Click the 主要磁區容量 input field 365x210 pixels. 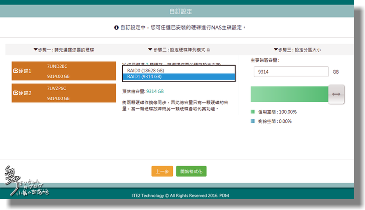pos(291,72)
